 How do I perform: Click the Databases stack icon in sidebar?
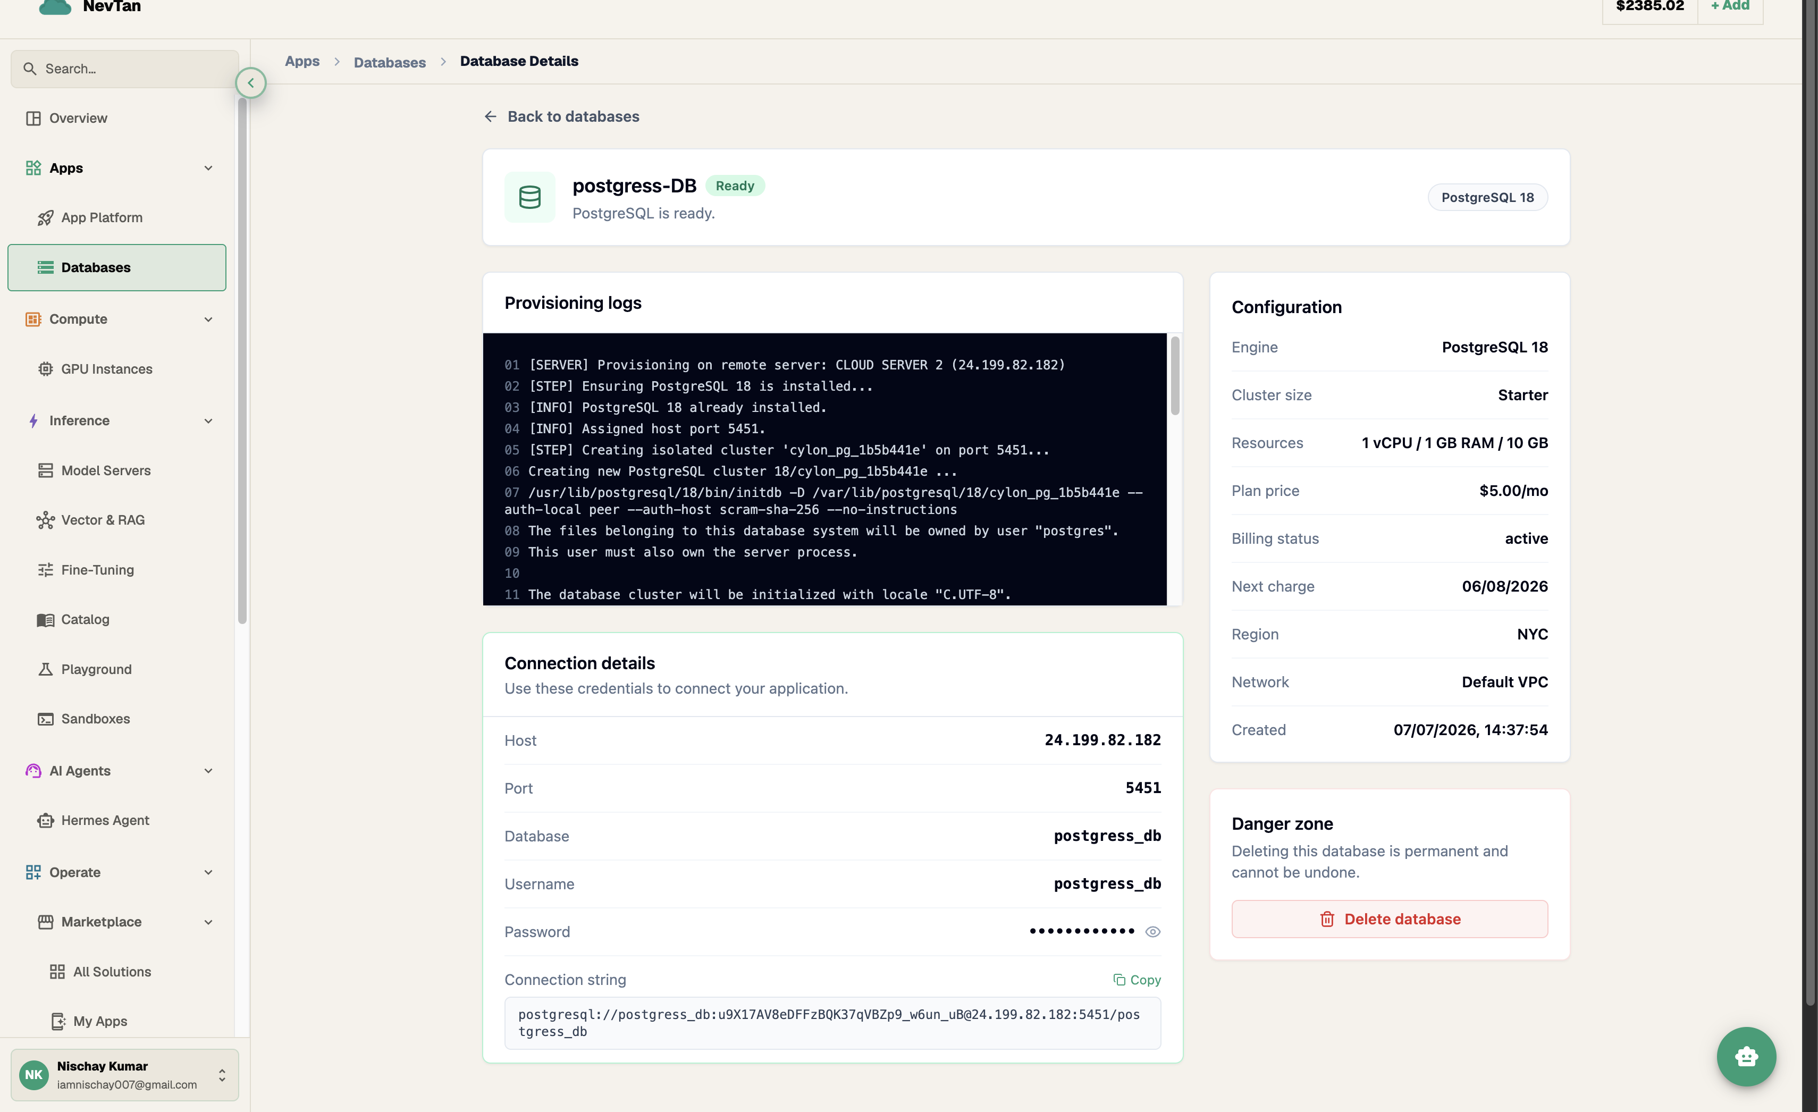pyautogui.click(x=45, y=267)
